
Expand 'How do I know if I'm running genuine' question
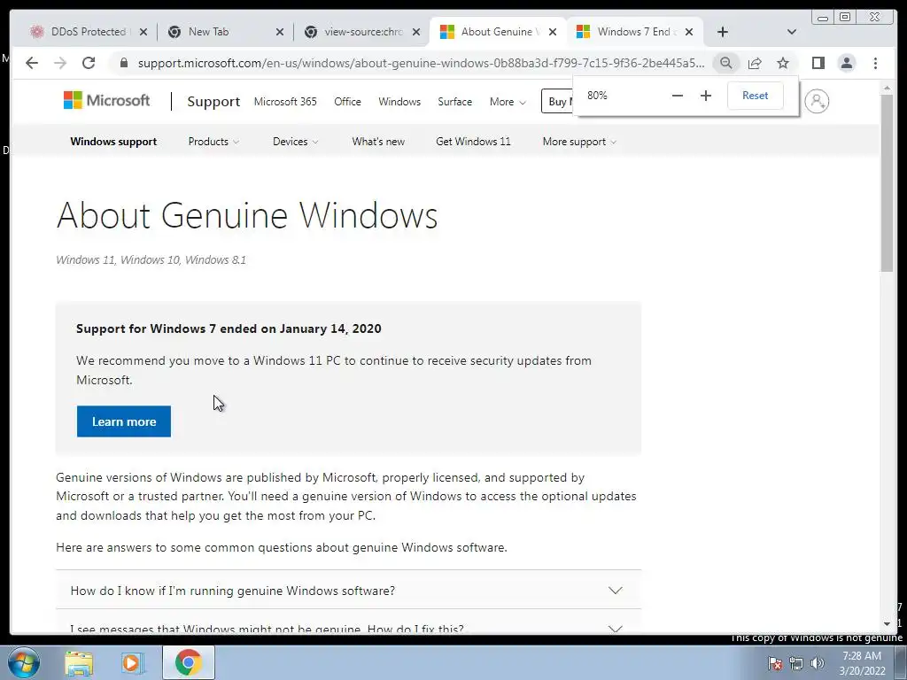tap(348, 591)
